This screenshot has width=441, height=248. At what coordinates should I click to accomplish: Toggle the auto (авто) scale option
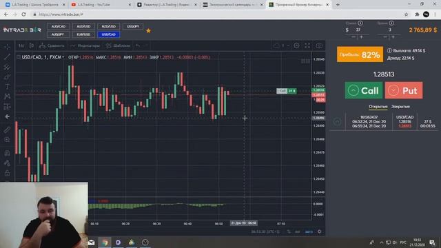309,231
